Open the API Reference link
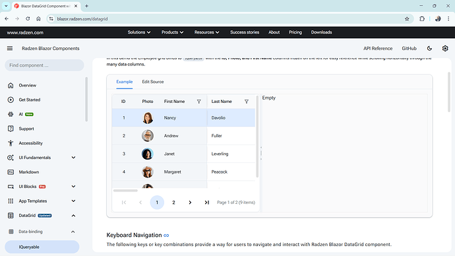The height and width of the screenshot is (256, 455). coord(378,48)
